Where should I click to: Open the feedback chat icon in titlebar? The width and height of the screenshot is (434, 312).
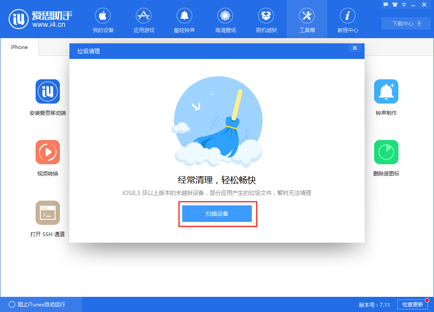pyautogui.click(x=386, y=4)
